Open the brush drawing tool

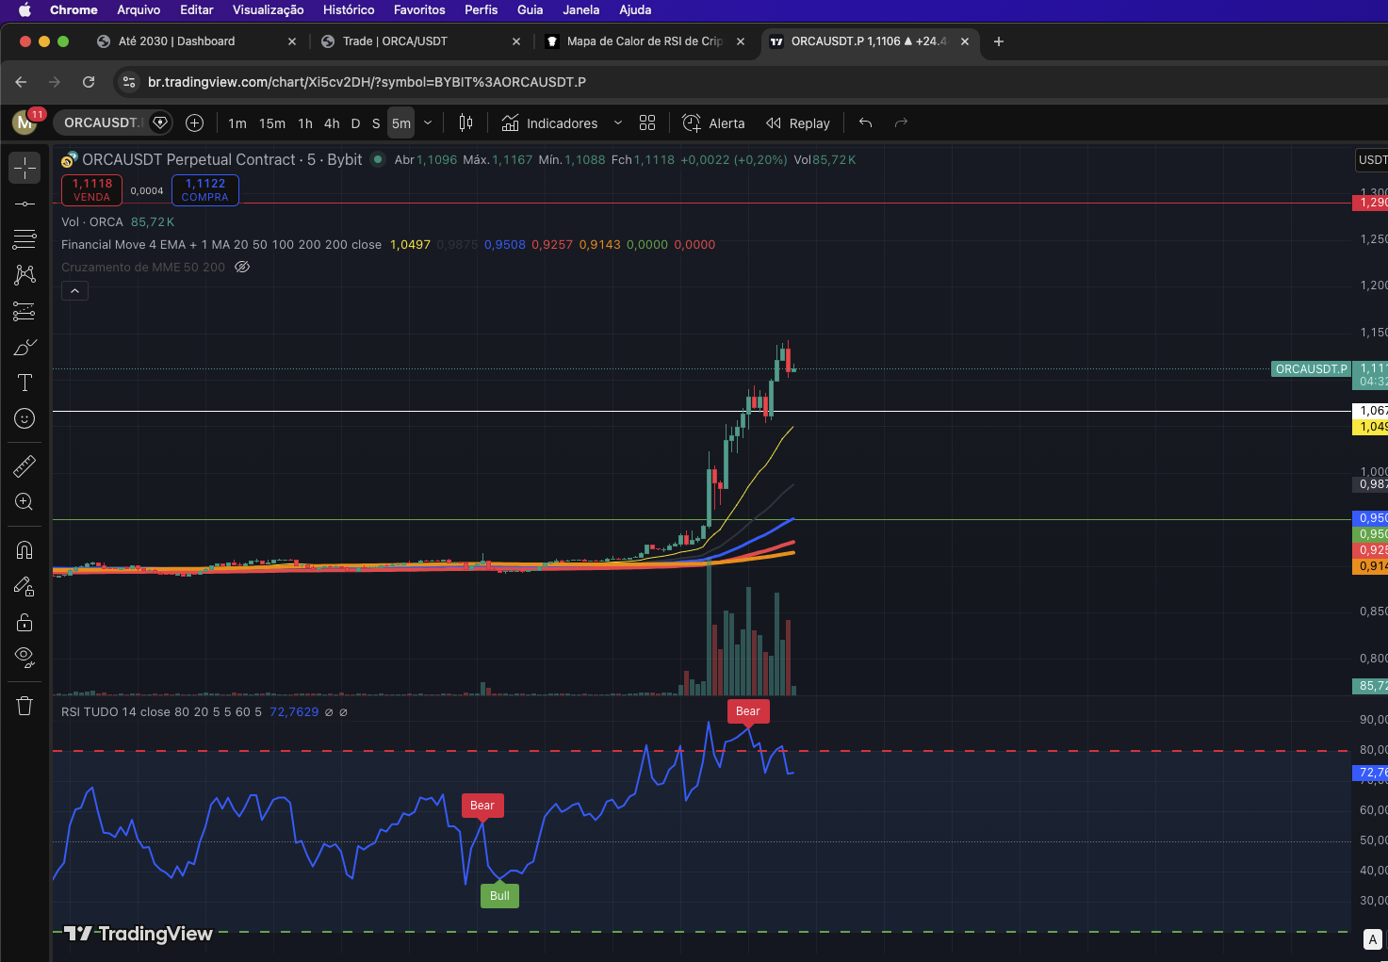tap(24, 348)
